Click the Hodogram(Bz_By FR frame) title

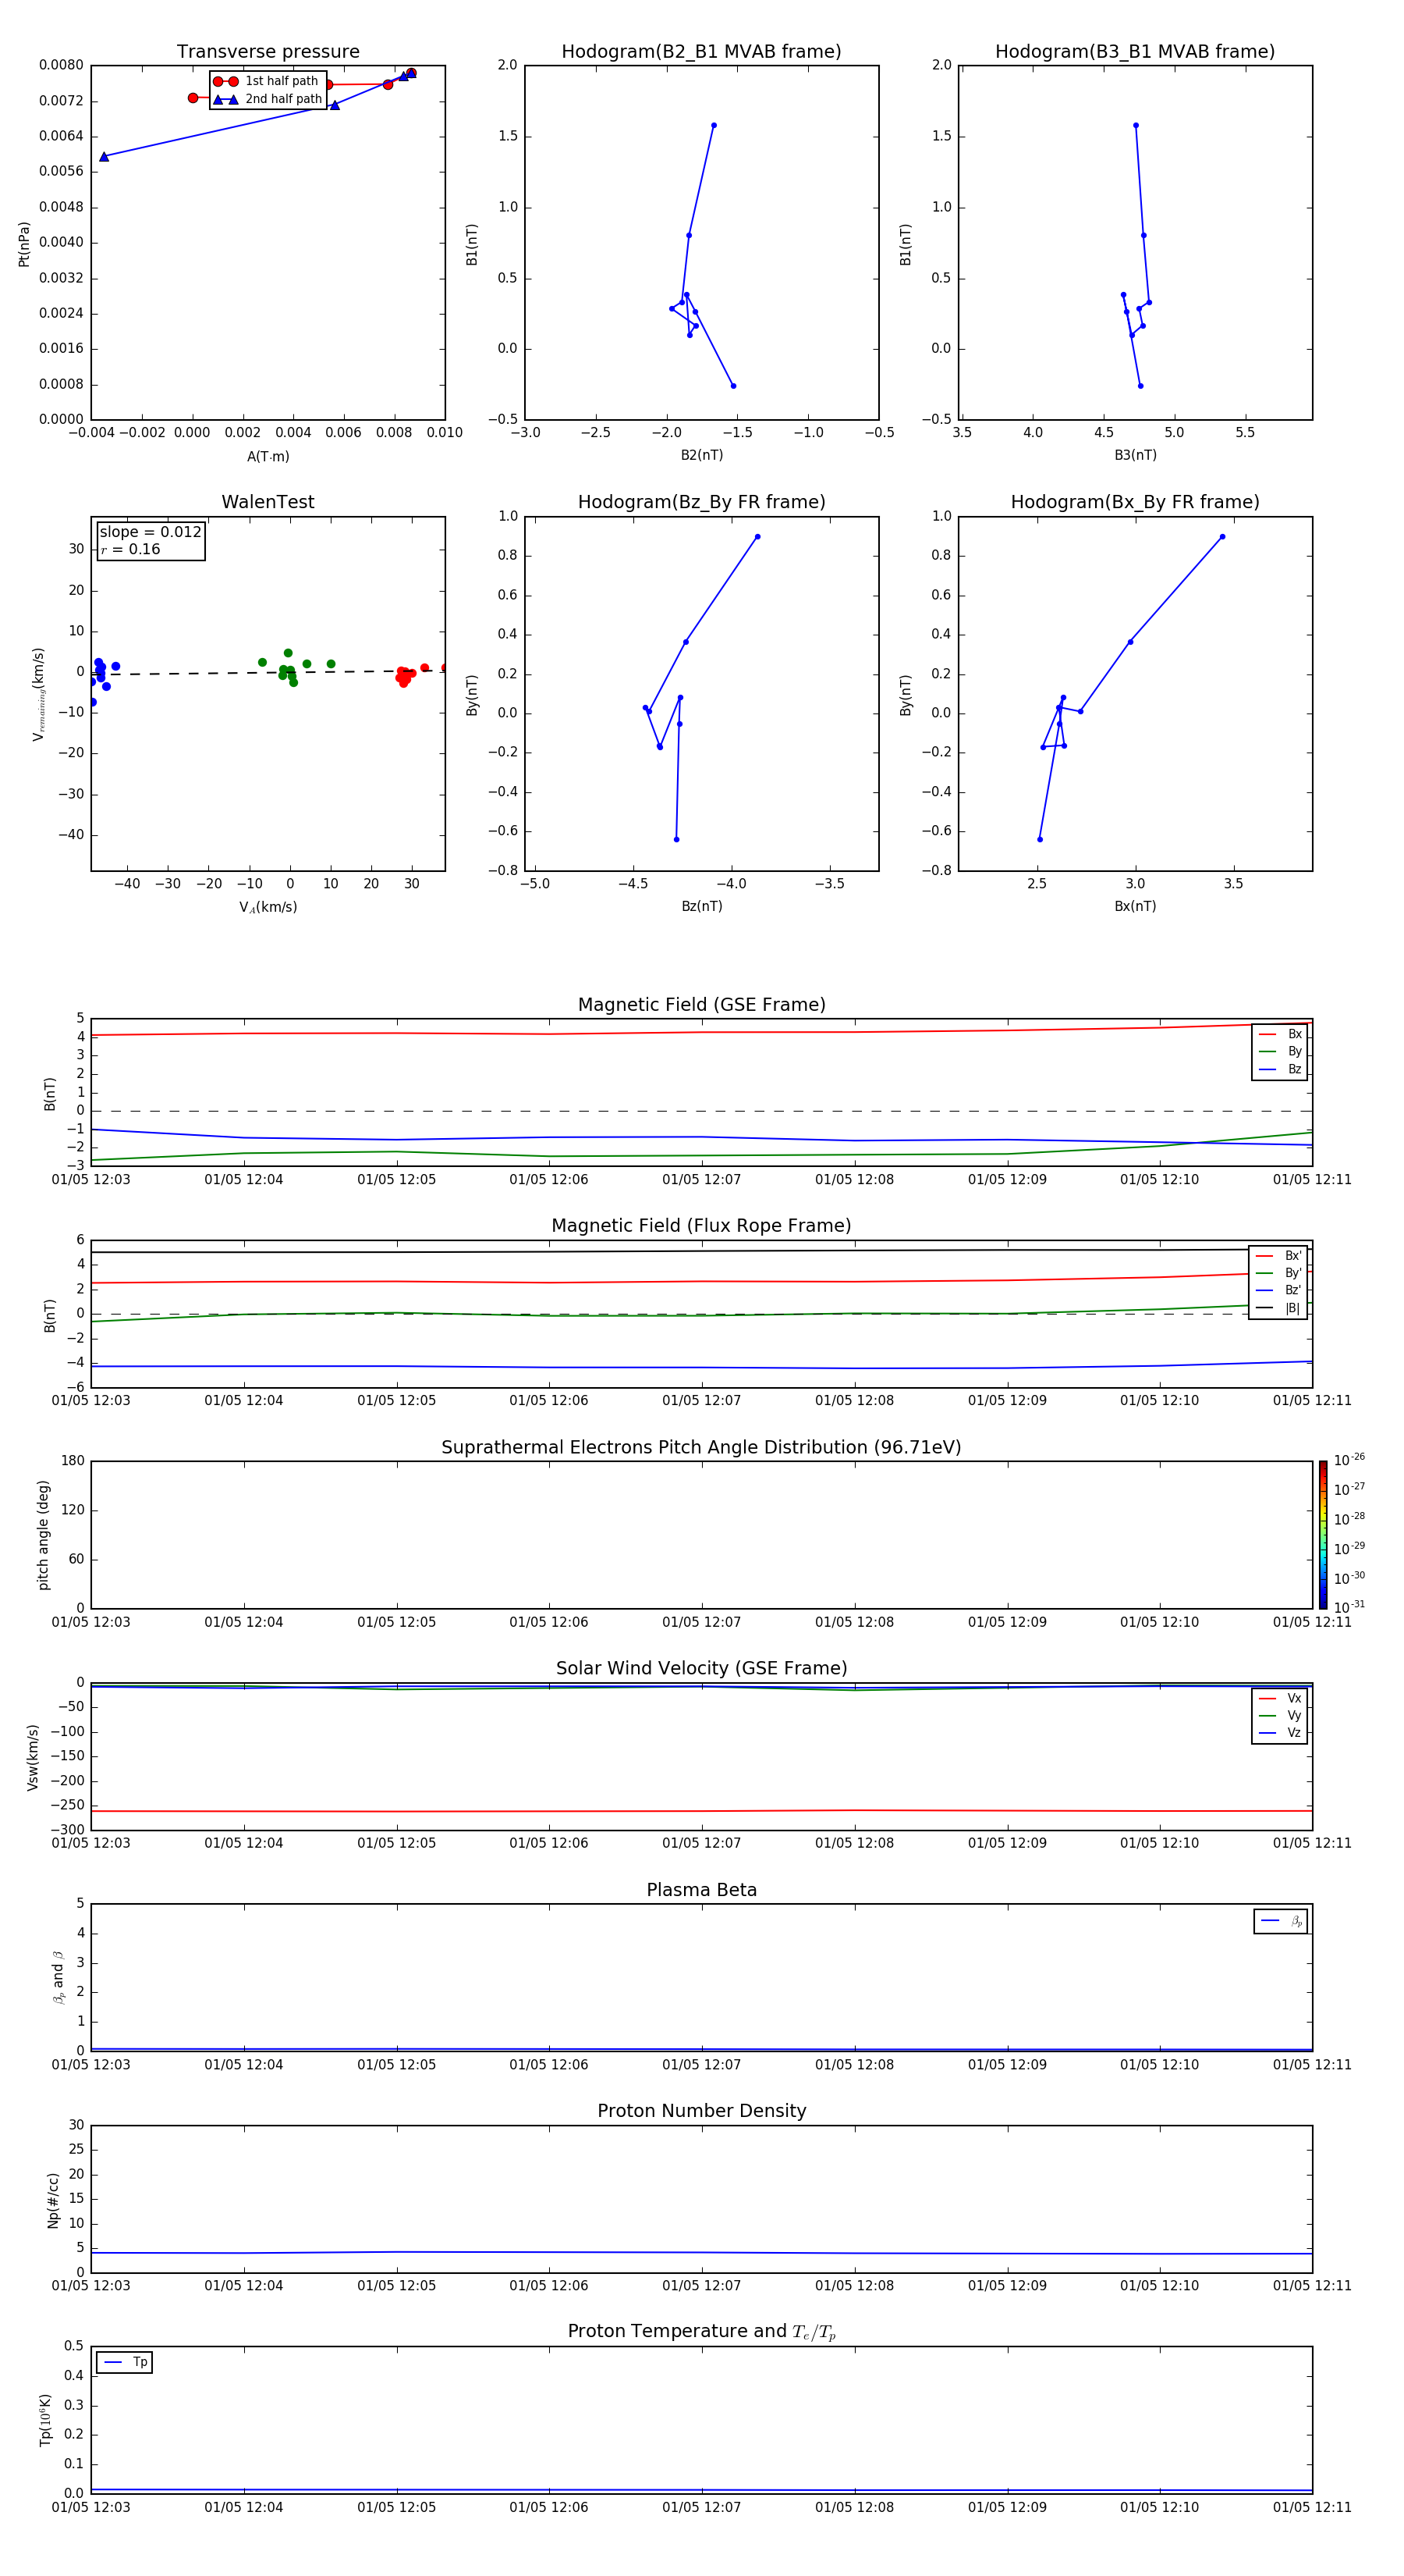701,502
